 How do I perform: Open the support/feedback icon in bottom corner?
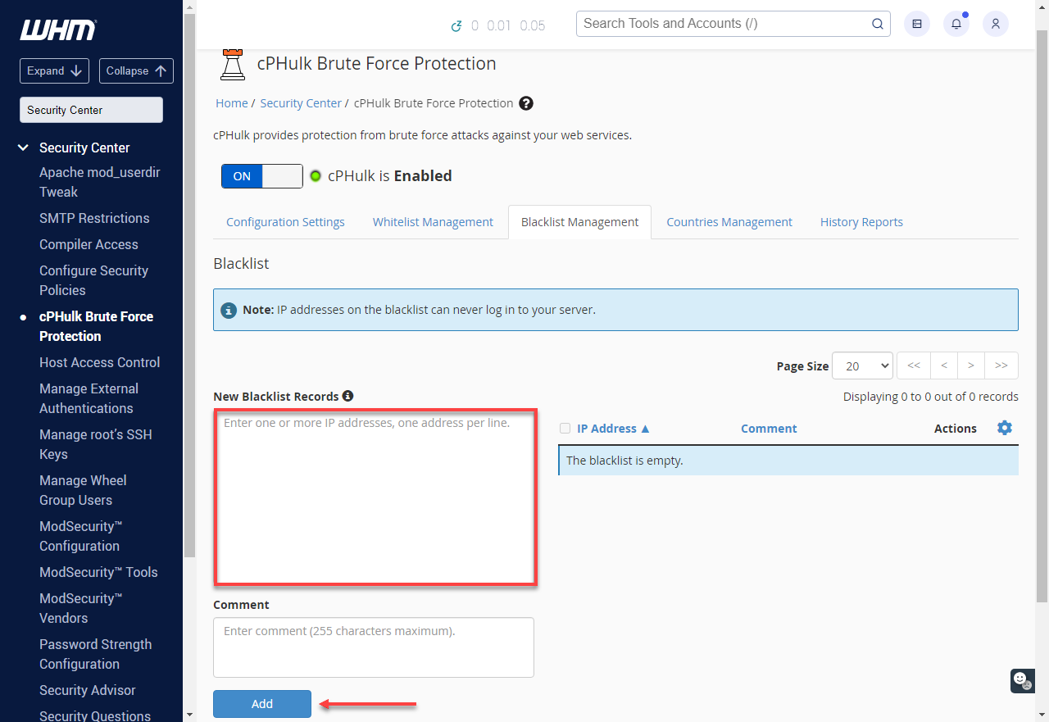(x=1021, y=681)
